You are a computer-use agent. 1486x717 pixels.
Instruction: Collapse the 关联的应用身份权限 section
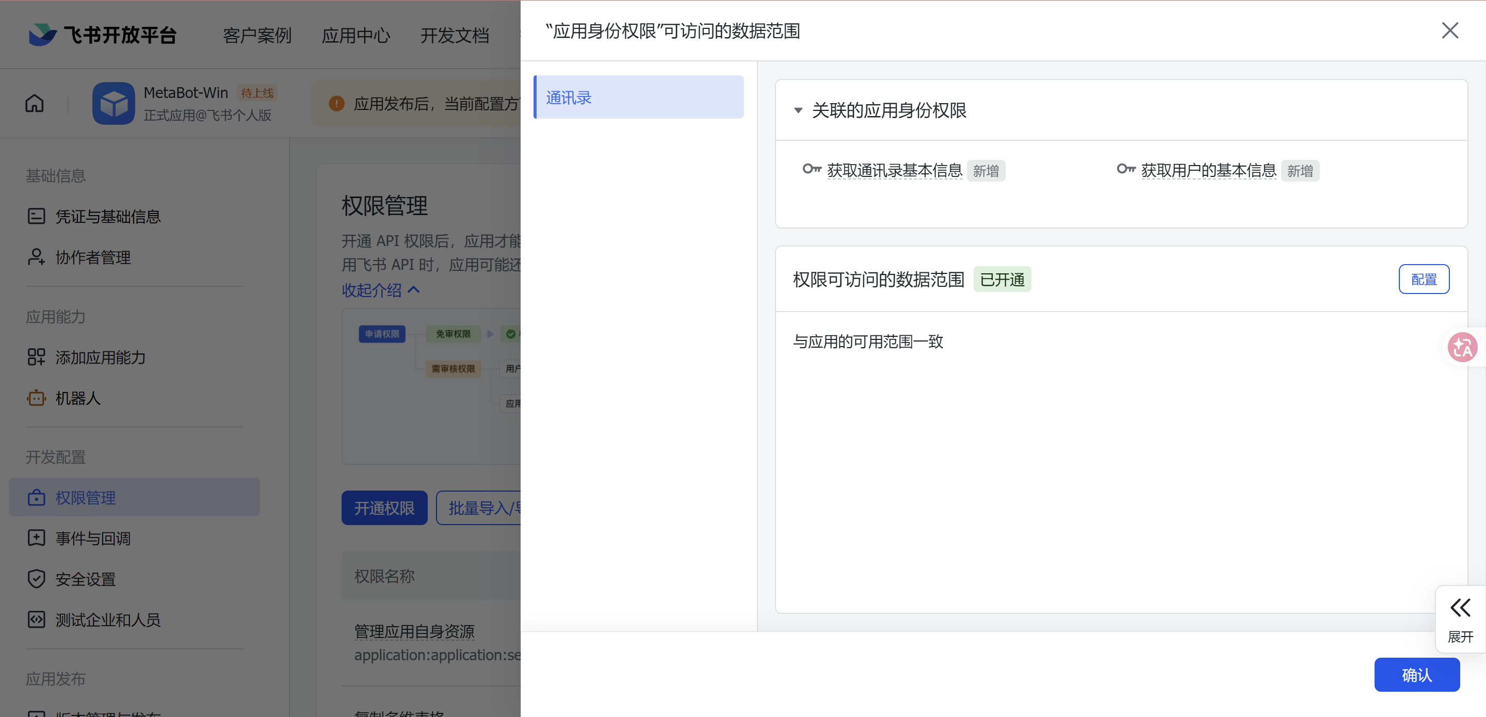click(x=798, y=110)
